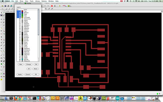Click the layer list scroll-down arrow
This screenshot has width=163, height=102.
[x=38, y=61]
